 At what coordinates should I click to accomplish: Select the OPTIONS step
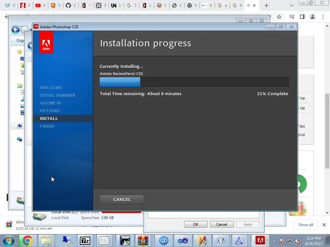[49, 111]
